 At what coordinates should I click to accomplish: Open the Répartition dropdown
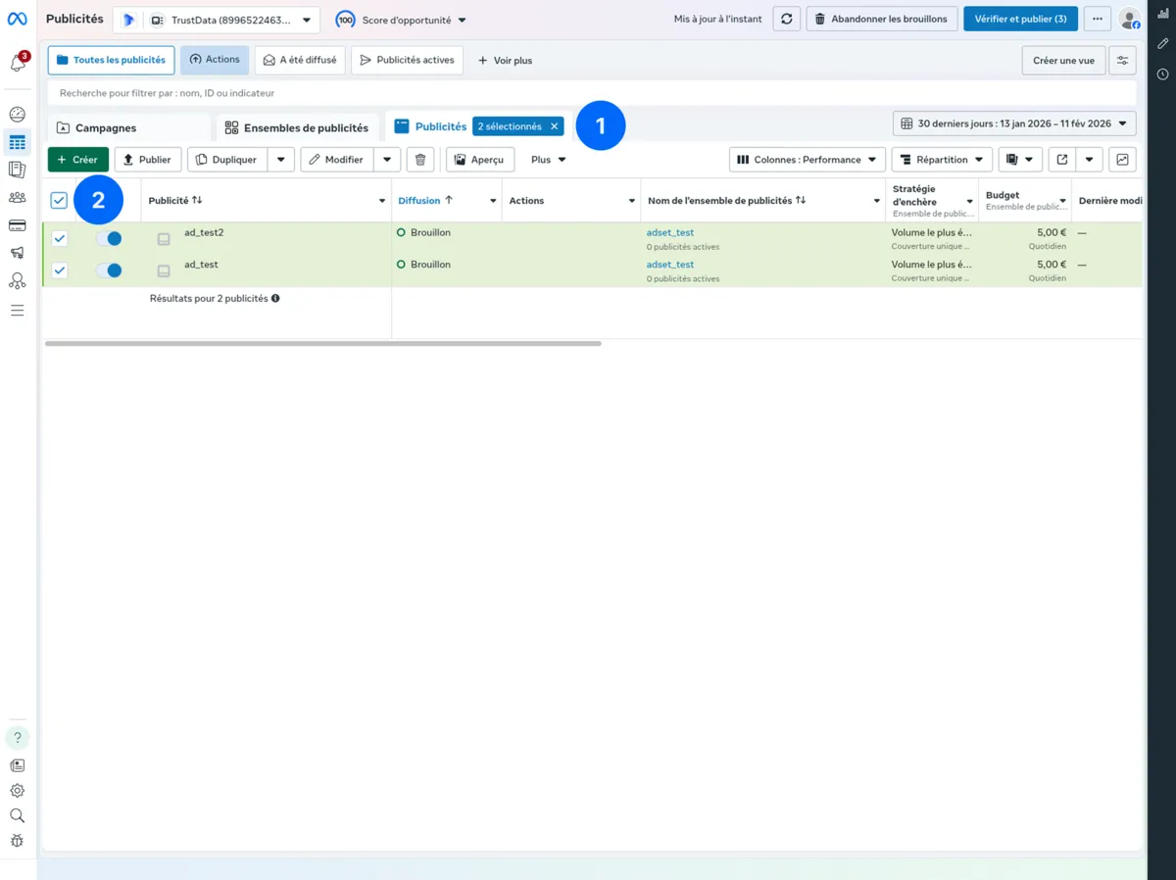pos(941,159)
